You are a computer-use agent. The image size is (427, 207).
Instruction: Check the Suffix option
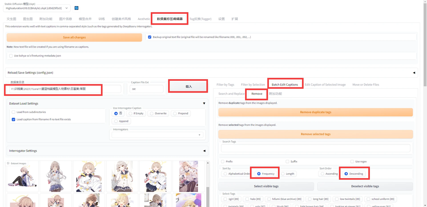[287, 161]
